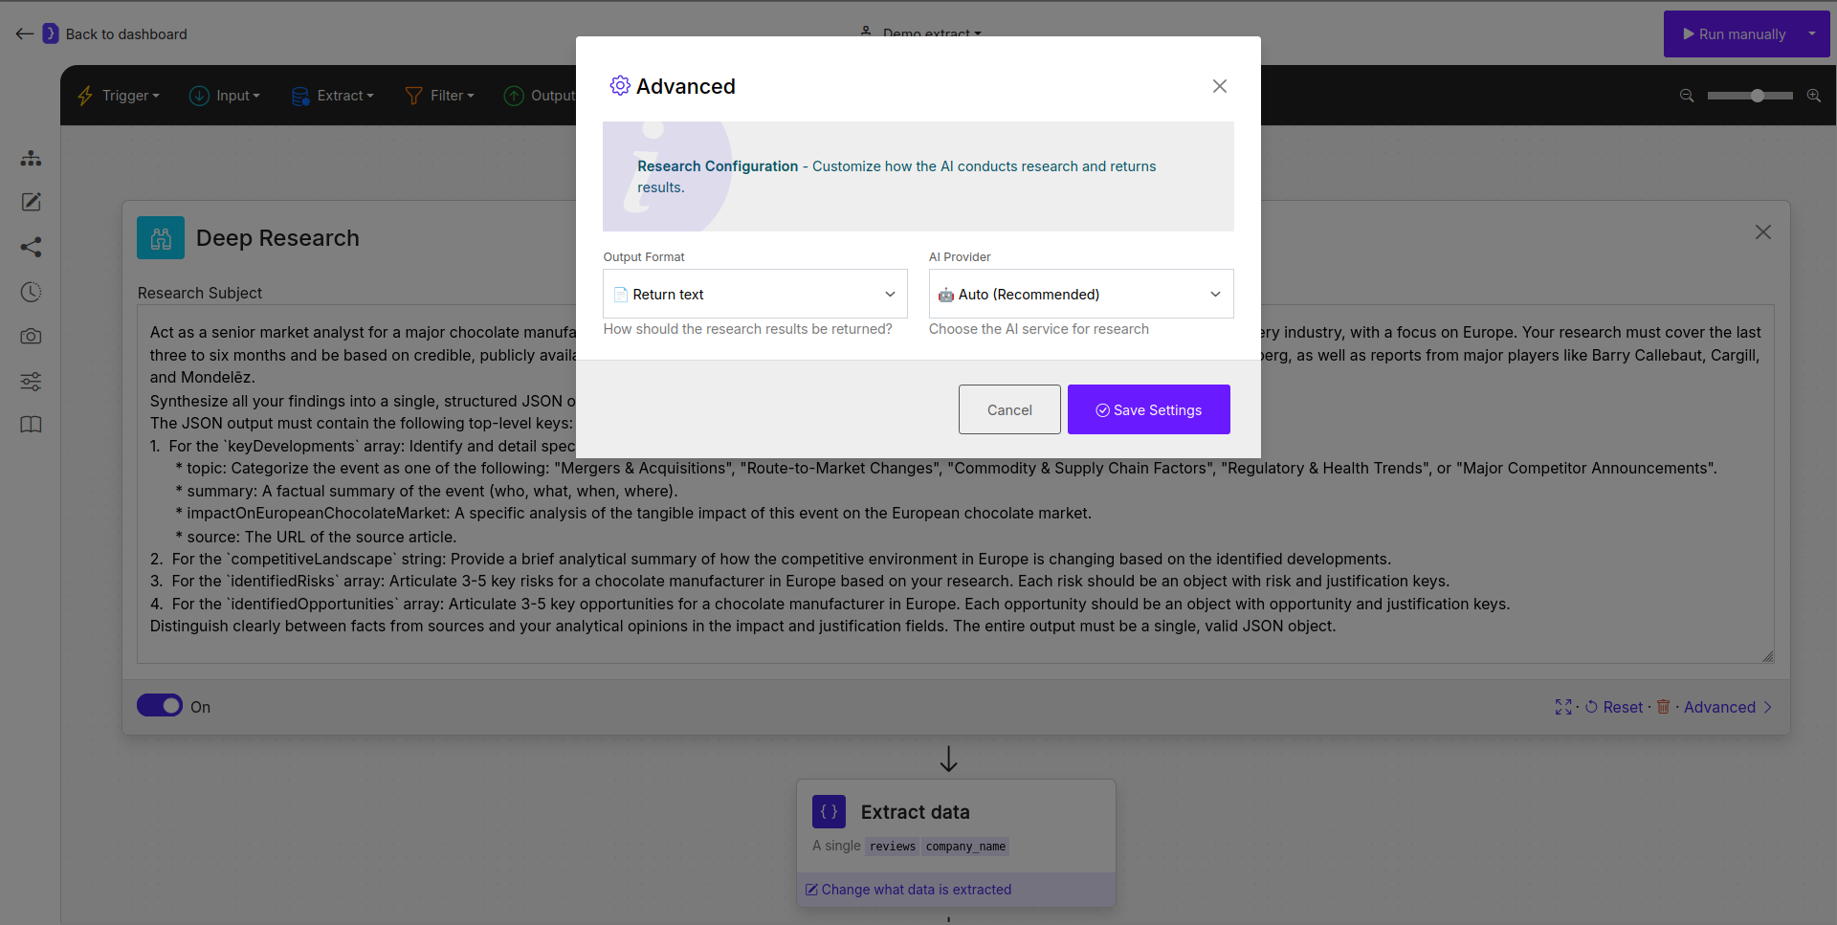Expand the Demo extract name dropdown

click(x=977, y=33)
